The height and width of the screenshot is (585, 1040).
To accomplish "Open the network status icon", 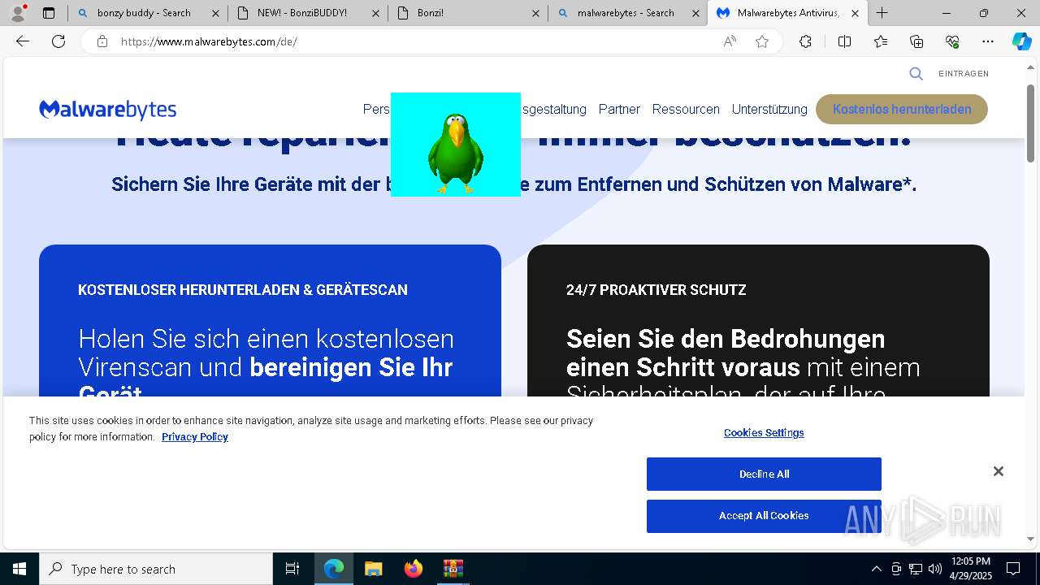I will [x=916, y=569].
